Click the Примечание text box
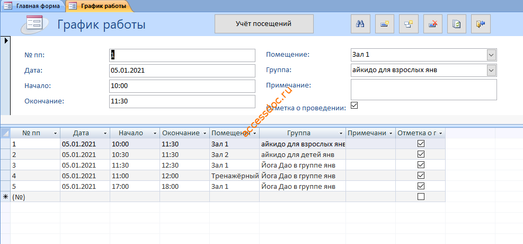Viewport: 523px width, 244px height. (424, 90)
